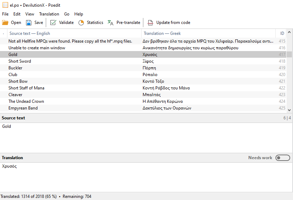Click the "Remaining: 704" status text
The width and height of the screenshot is (293, 200).
(x=77, y=196)
